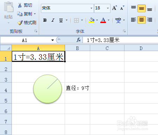Open the font color dropdown arrow
Screen dimensions: 158x135
(x=108, y=20)
